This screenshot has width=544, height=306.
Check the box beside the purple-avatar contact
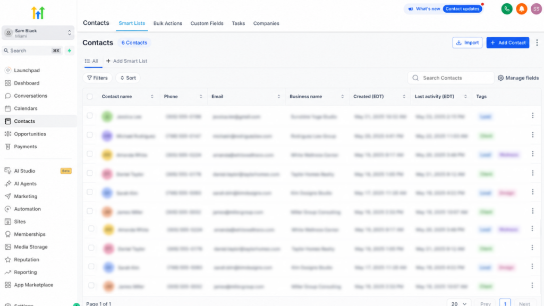pyautogui.click(x=90, y=134)
